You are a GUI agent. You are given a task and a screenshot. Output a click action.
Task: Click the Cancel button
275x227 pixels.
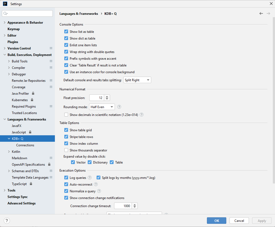(239, 221)
